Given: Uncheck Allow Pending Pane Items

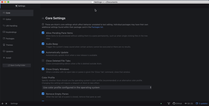Looking at the screenshot, I should (43, 33).
